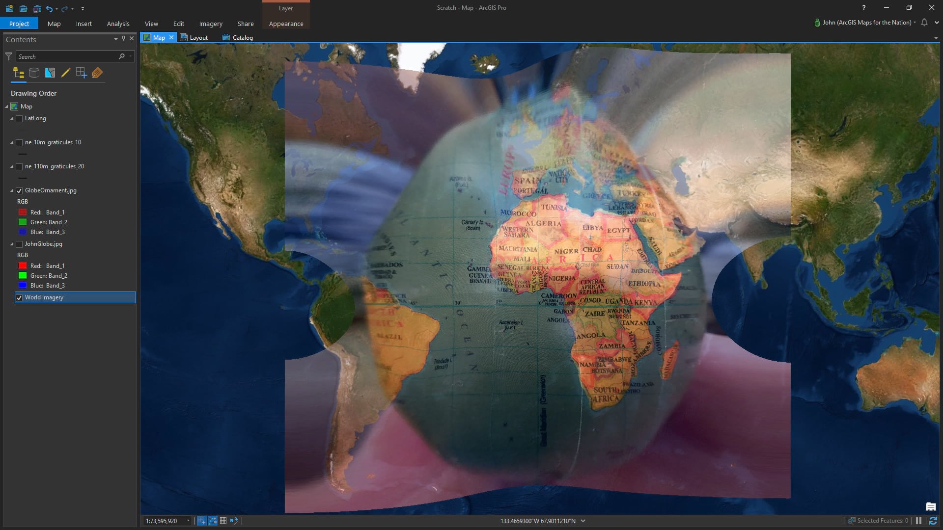Expand the coordinate display units dropdown

(x=583, y=521)
